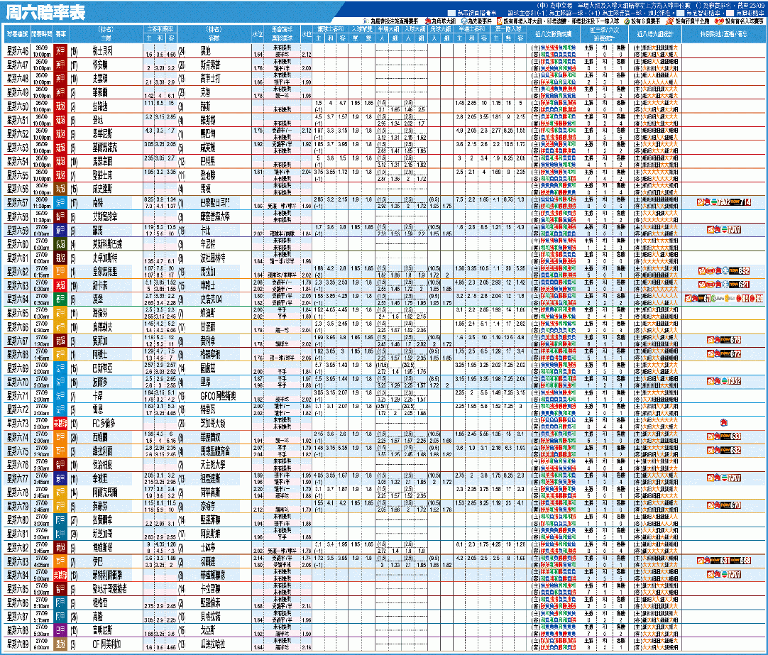Click the teal league badge in row 星期六80
Viewport: 768px width, 655px height.
(x=60, y=520)
